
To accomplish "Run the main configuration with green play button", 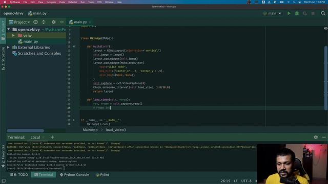I will click(289, 13).
